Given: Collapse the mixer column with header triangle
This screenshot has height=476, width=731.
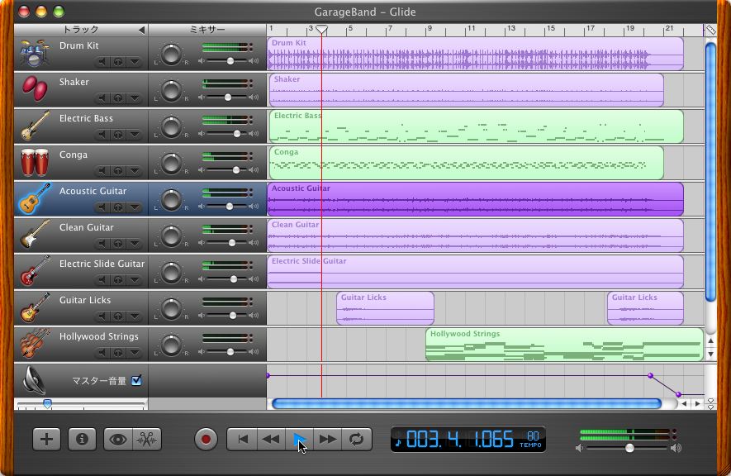Looking at the screenshot, I should [x=141, y=30].
